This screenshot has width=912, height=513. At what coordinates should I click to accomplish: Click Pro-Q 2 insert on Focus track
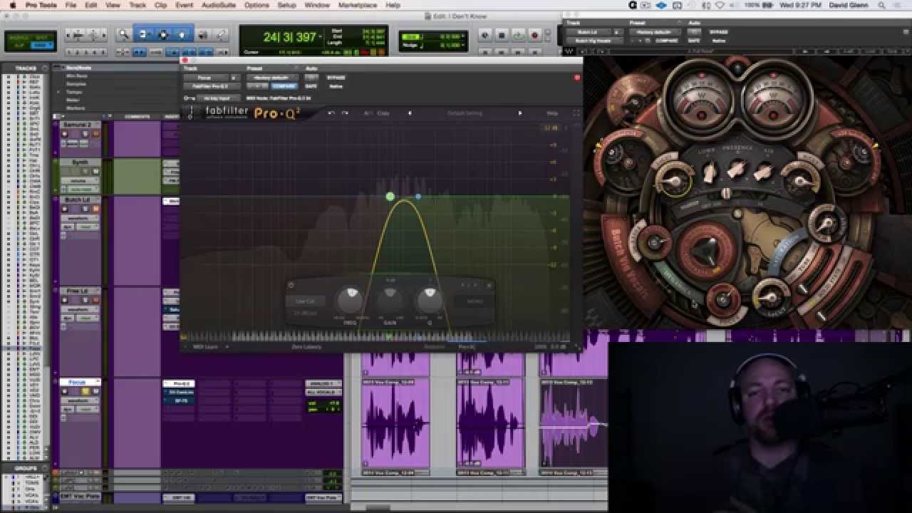[178, 384]
